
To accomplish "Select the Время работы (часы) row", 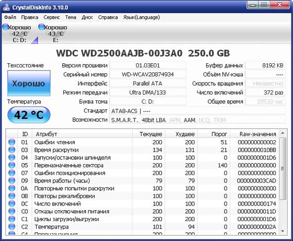I will pyautogui.click(x=142, y=180).
